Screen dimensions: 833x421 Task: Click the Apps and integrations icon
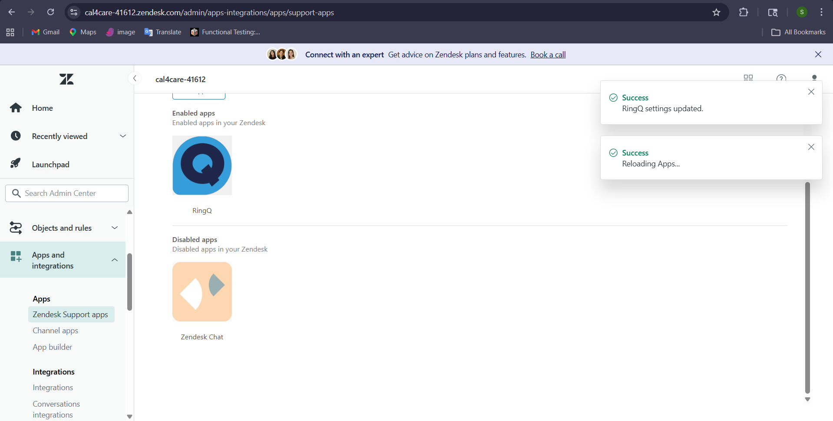click(16, 256)
